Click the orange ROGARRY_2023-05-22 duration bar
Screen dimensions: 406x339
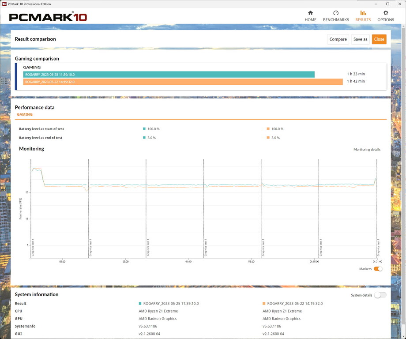pos(183,82)
